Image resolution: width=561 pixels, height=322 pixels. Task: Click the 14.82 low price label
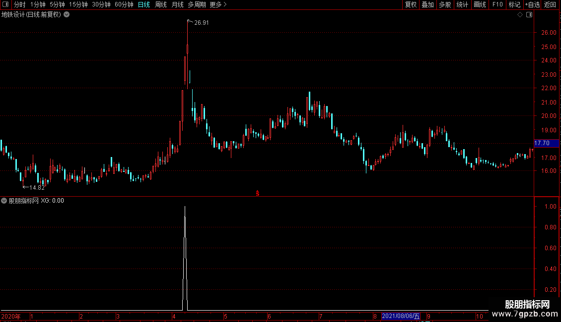tap(37, 187)
